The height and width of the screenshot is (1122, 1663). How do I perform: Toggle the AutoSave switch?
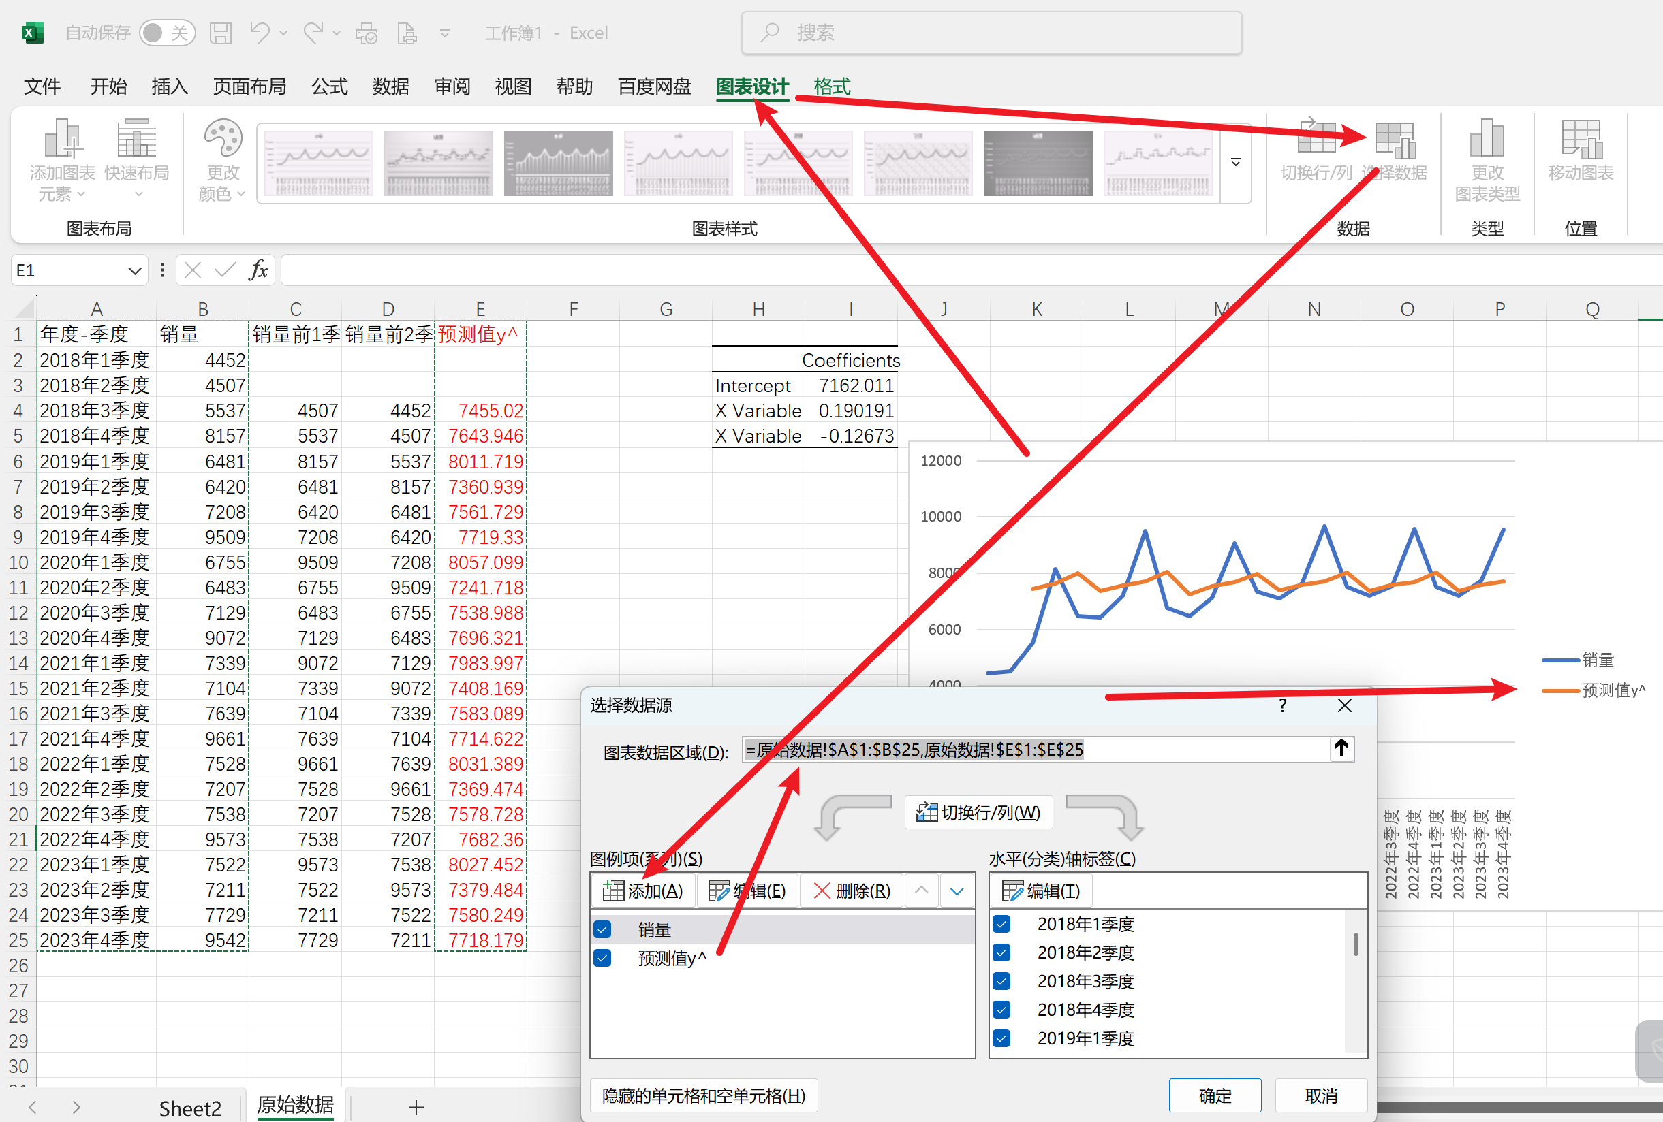pyautogui.click(x=167, y=33)
